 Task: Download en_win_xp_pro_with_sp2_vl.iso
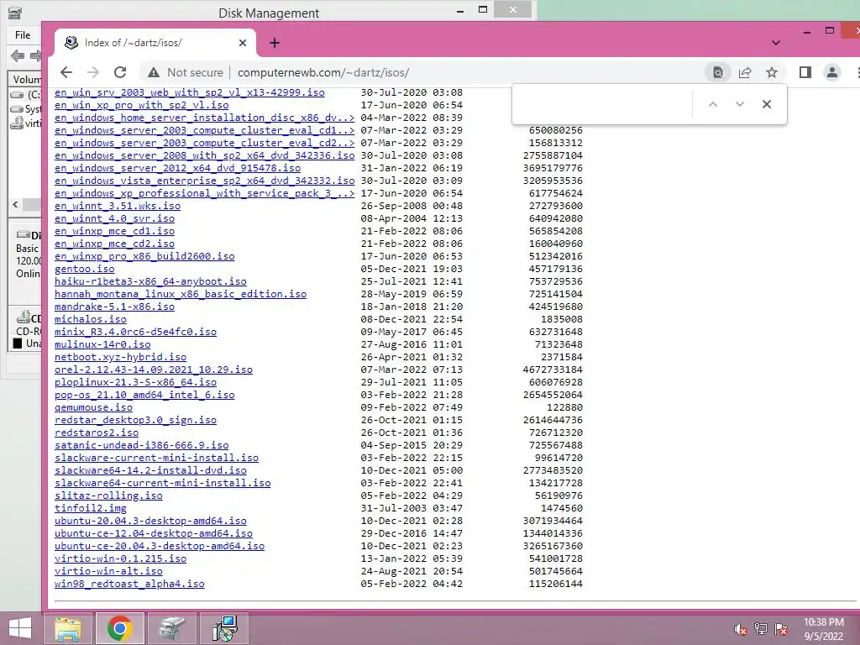click(x=141, y=105)
